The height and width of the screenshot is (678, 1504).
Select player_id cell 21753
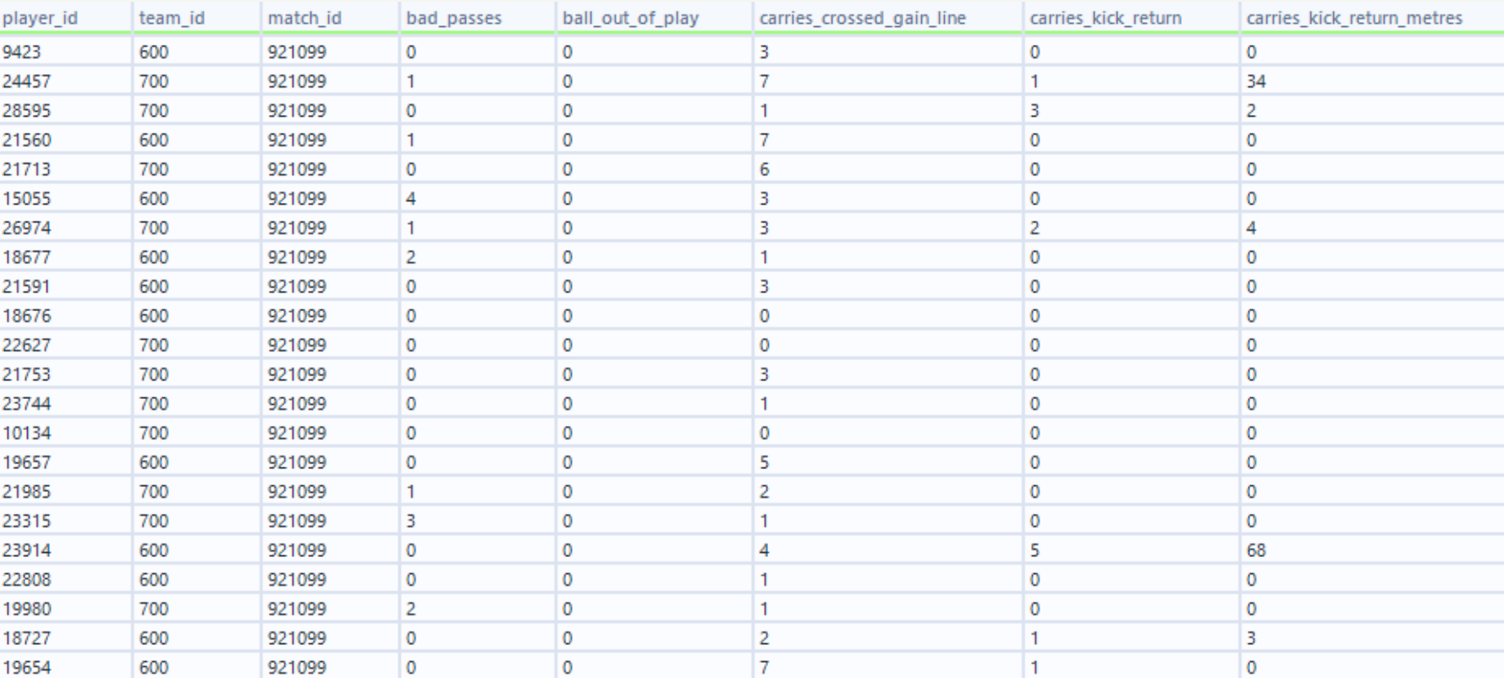point(65,375)
